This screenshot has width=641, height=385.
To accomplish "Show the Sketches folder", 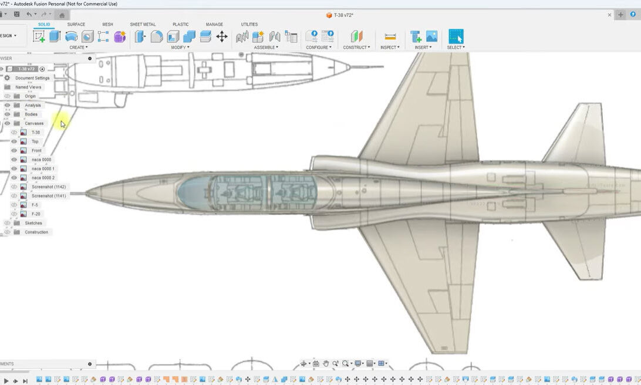I will tap(8, 223).
